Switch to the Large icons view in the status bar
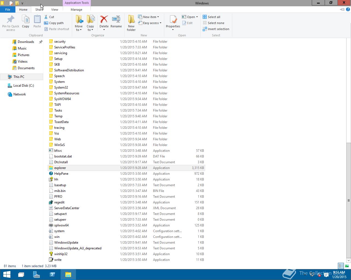The image size is (351, 280). (347, 266)
